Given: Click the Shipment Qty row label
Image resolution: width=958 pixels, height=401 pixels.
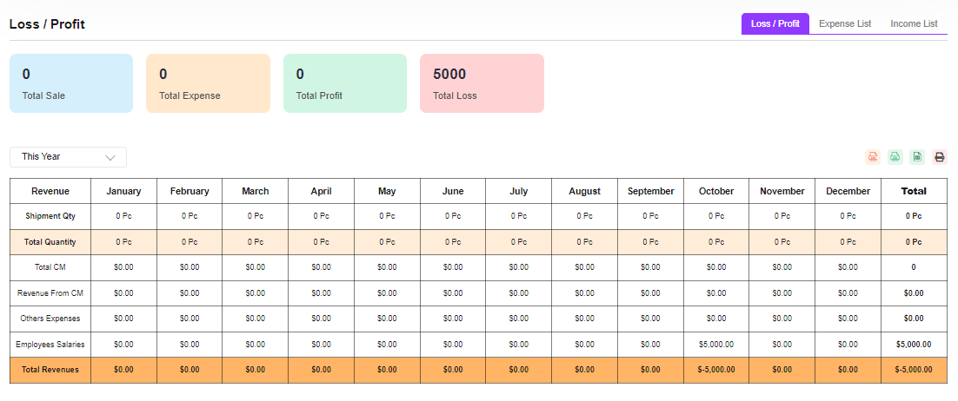Looking at the screenshot, I should tap(50, 216).
